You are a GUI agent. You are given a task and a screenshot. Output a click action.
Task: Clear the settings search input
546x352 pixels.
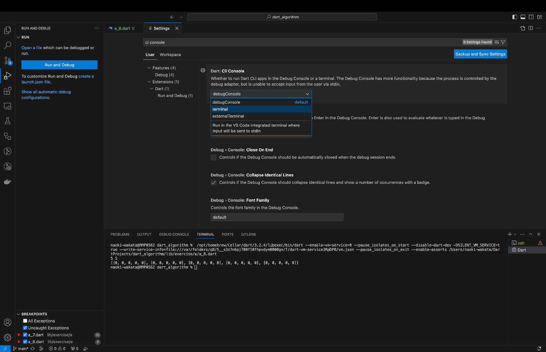tap(497, 42)
